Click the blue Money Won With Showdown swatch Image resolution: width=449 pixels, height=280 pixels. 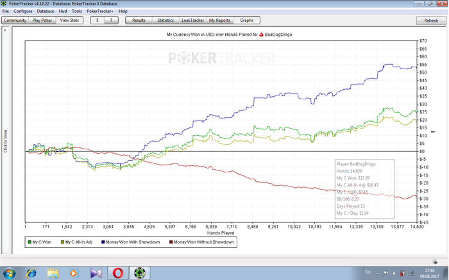(103, 242)
